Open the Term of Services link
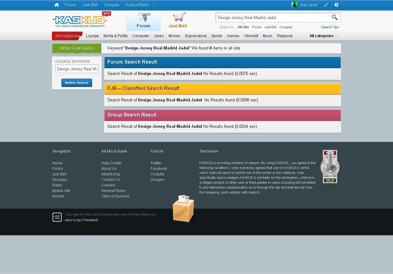This screenshot has width=393, height=274. [115, 196]
